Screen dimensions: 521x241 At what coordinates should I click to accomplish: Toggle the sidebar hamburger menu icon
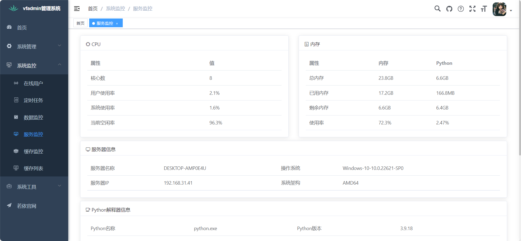77,9
